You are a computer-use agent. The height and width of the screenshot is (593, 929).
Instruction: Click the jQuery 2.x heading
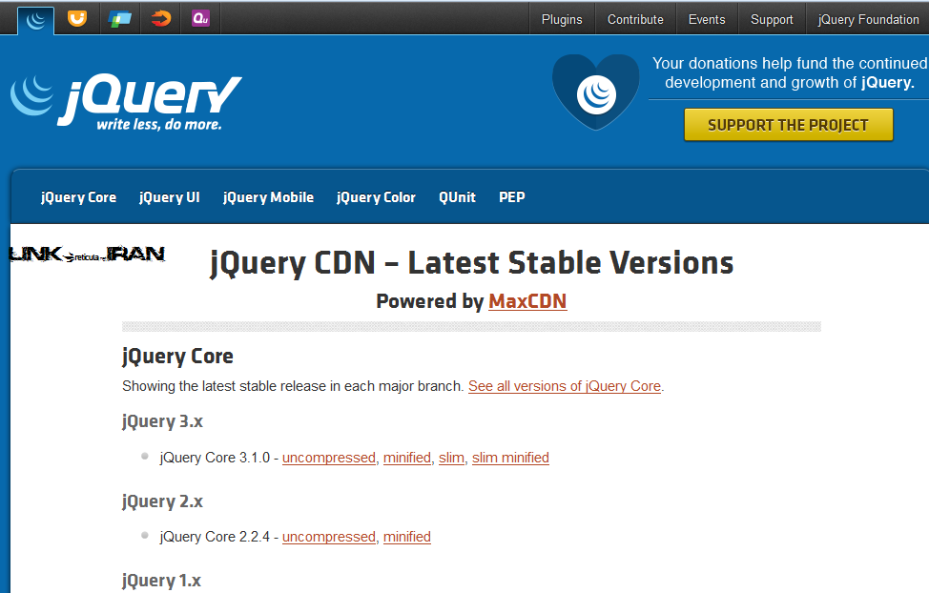162,501
